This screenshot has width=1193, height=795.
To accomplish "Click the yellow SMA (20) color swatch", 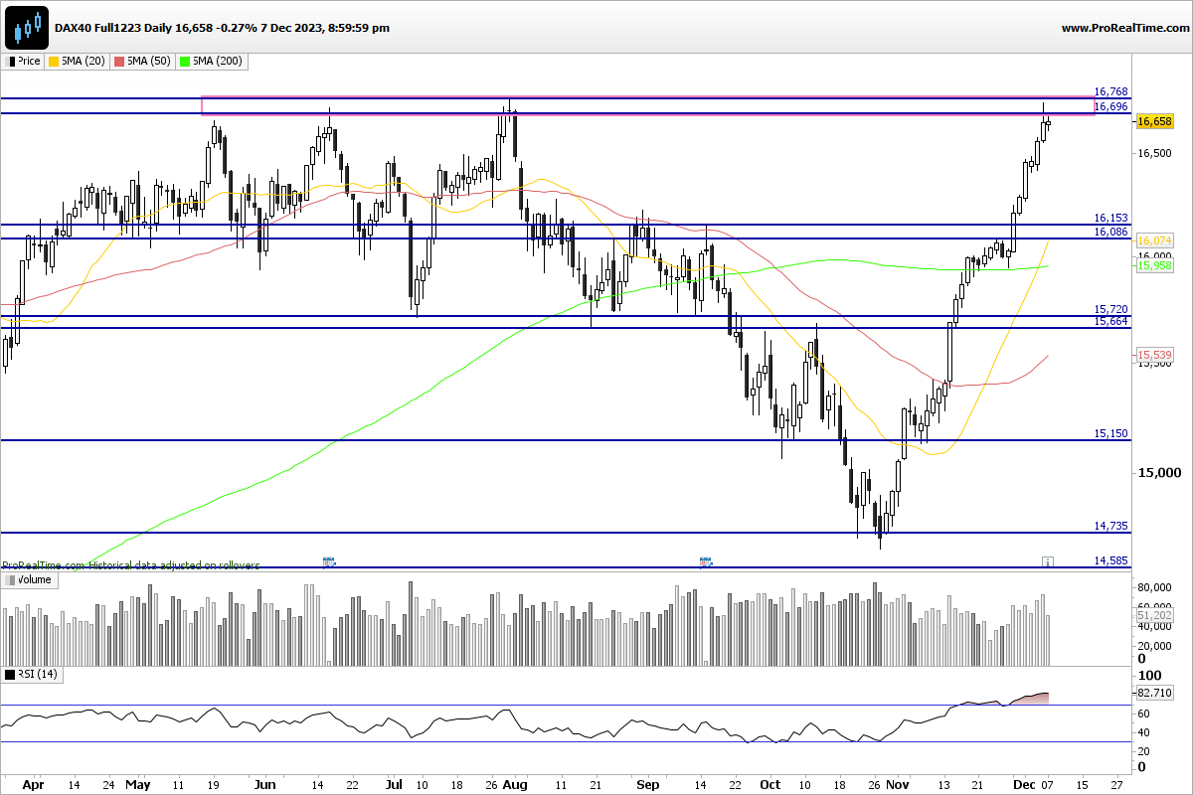I will coord(54,61).
